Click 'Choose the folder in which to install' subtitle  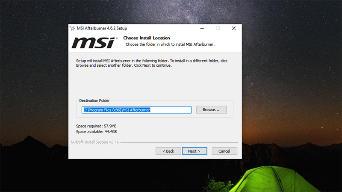[x=170, y=44]
